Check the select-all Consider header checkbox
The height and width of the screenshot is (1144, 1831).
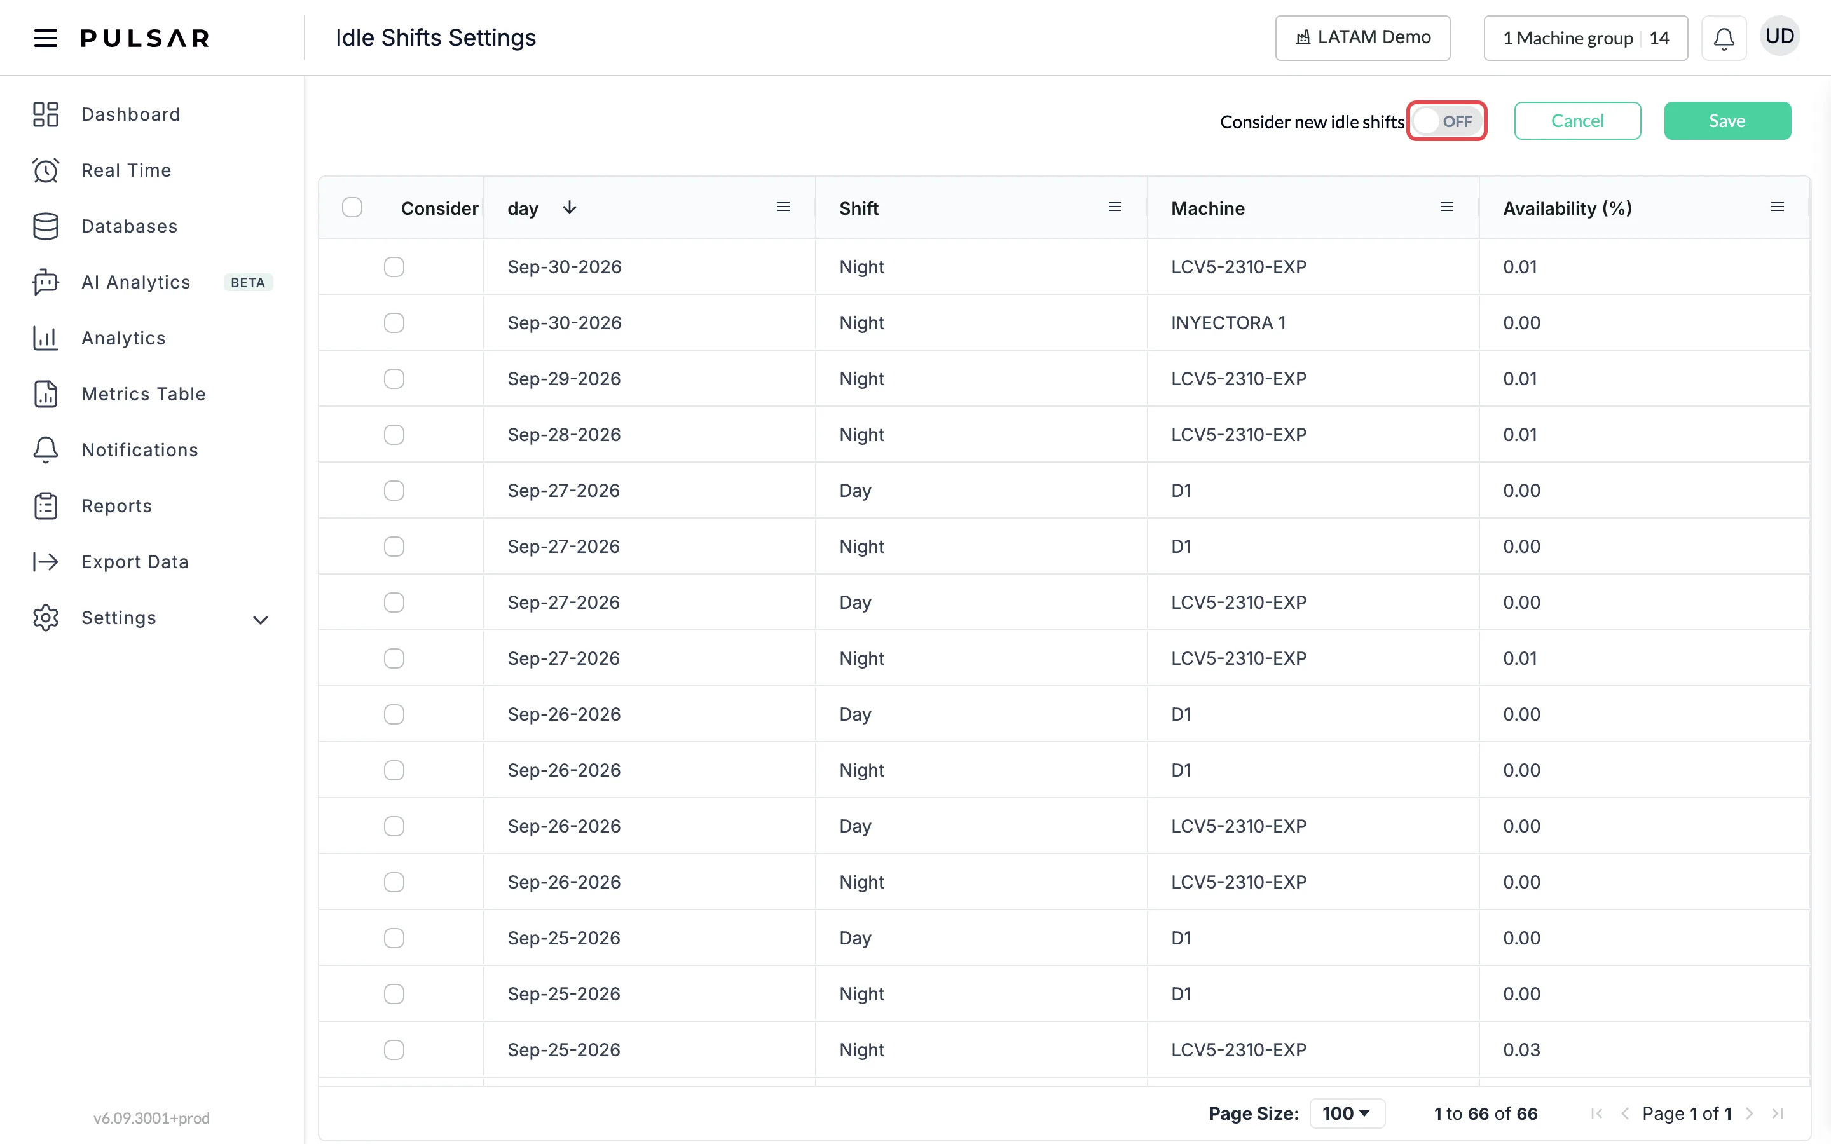pyautogui.click(x=352, y=207)
